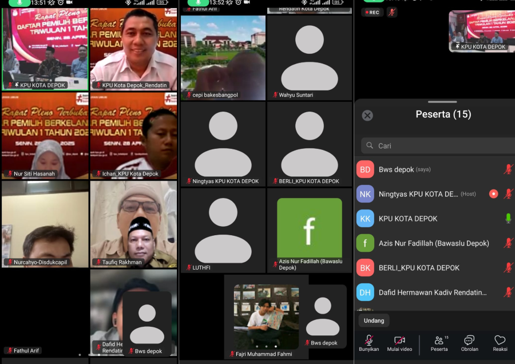This screenshot has height=364, width=515.
Task: Click the BD avatar for Bws depok
Action: pyautogui.click(x=365, y=169)
